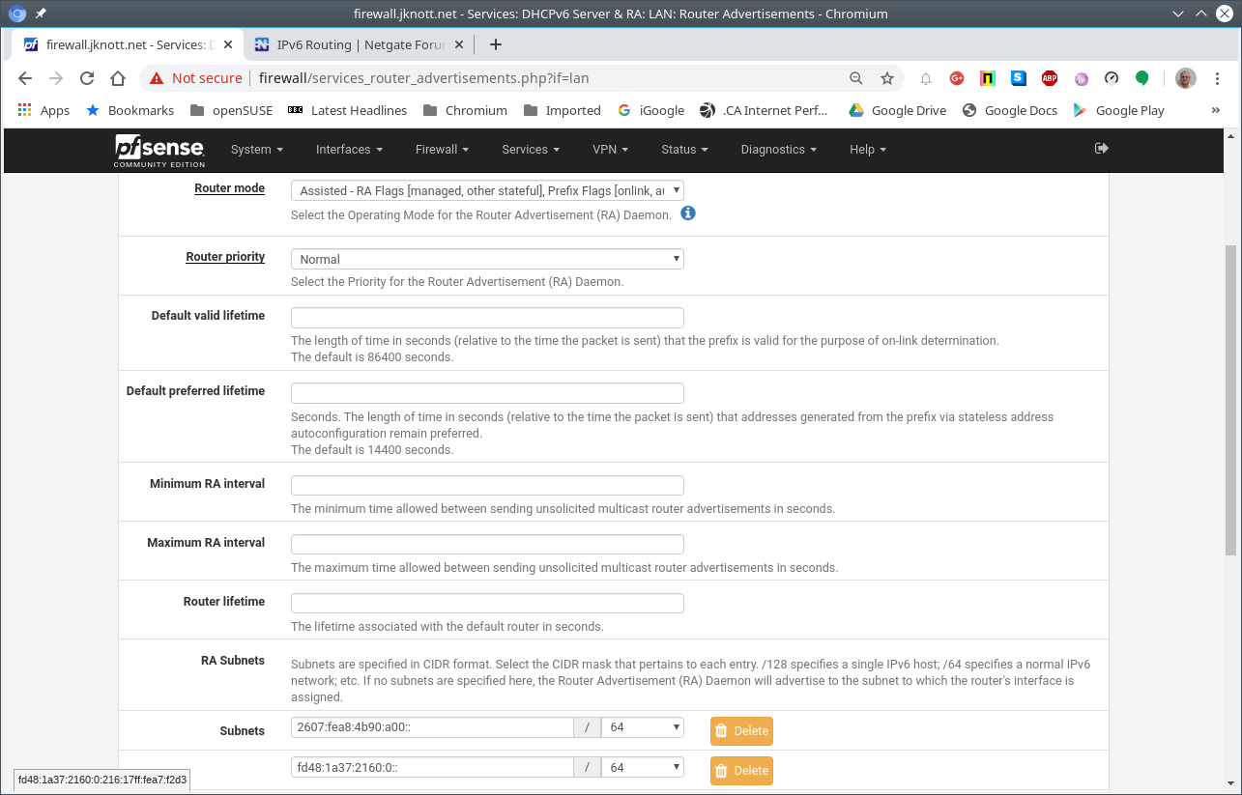Expand the Services menu

point(531,149)
